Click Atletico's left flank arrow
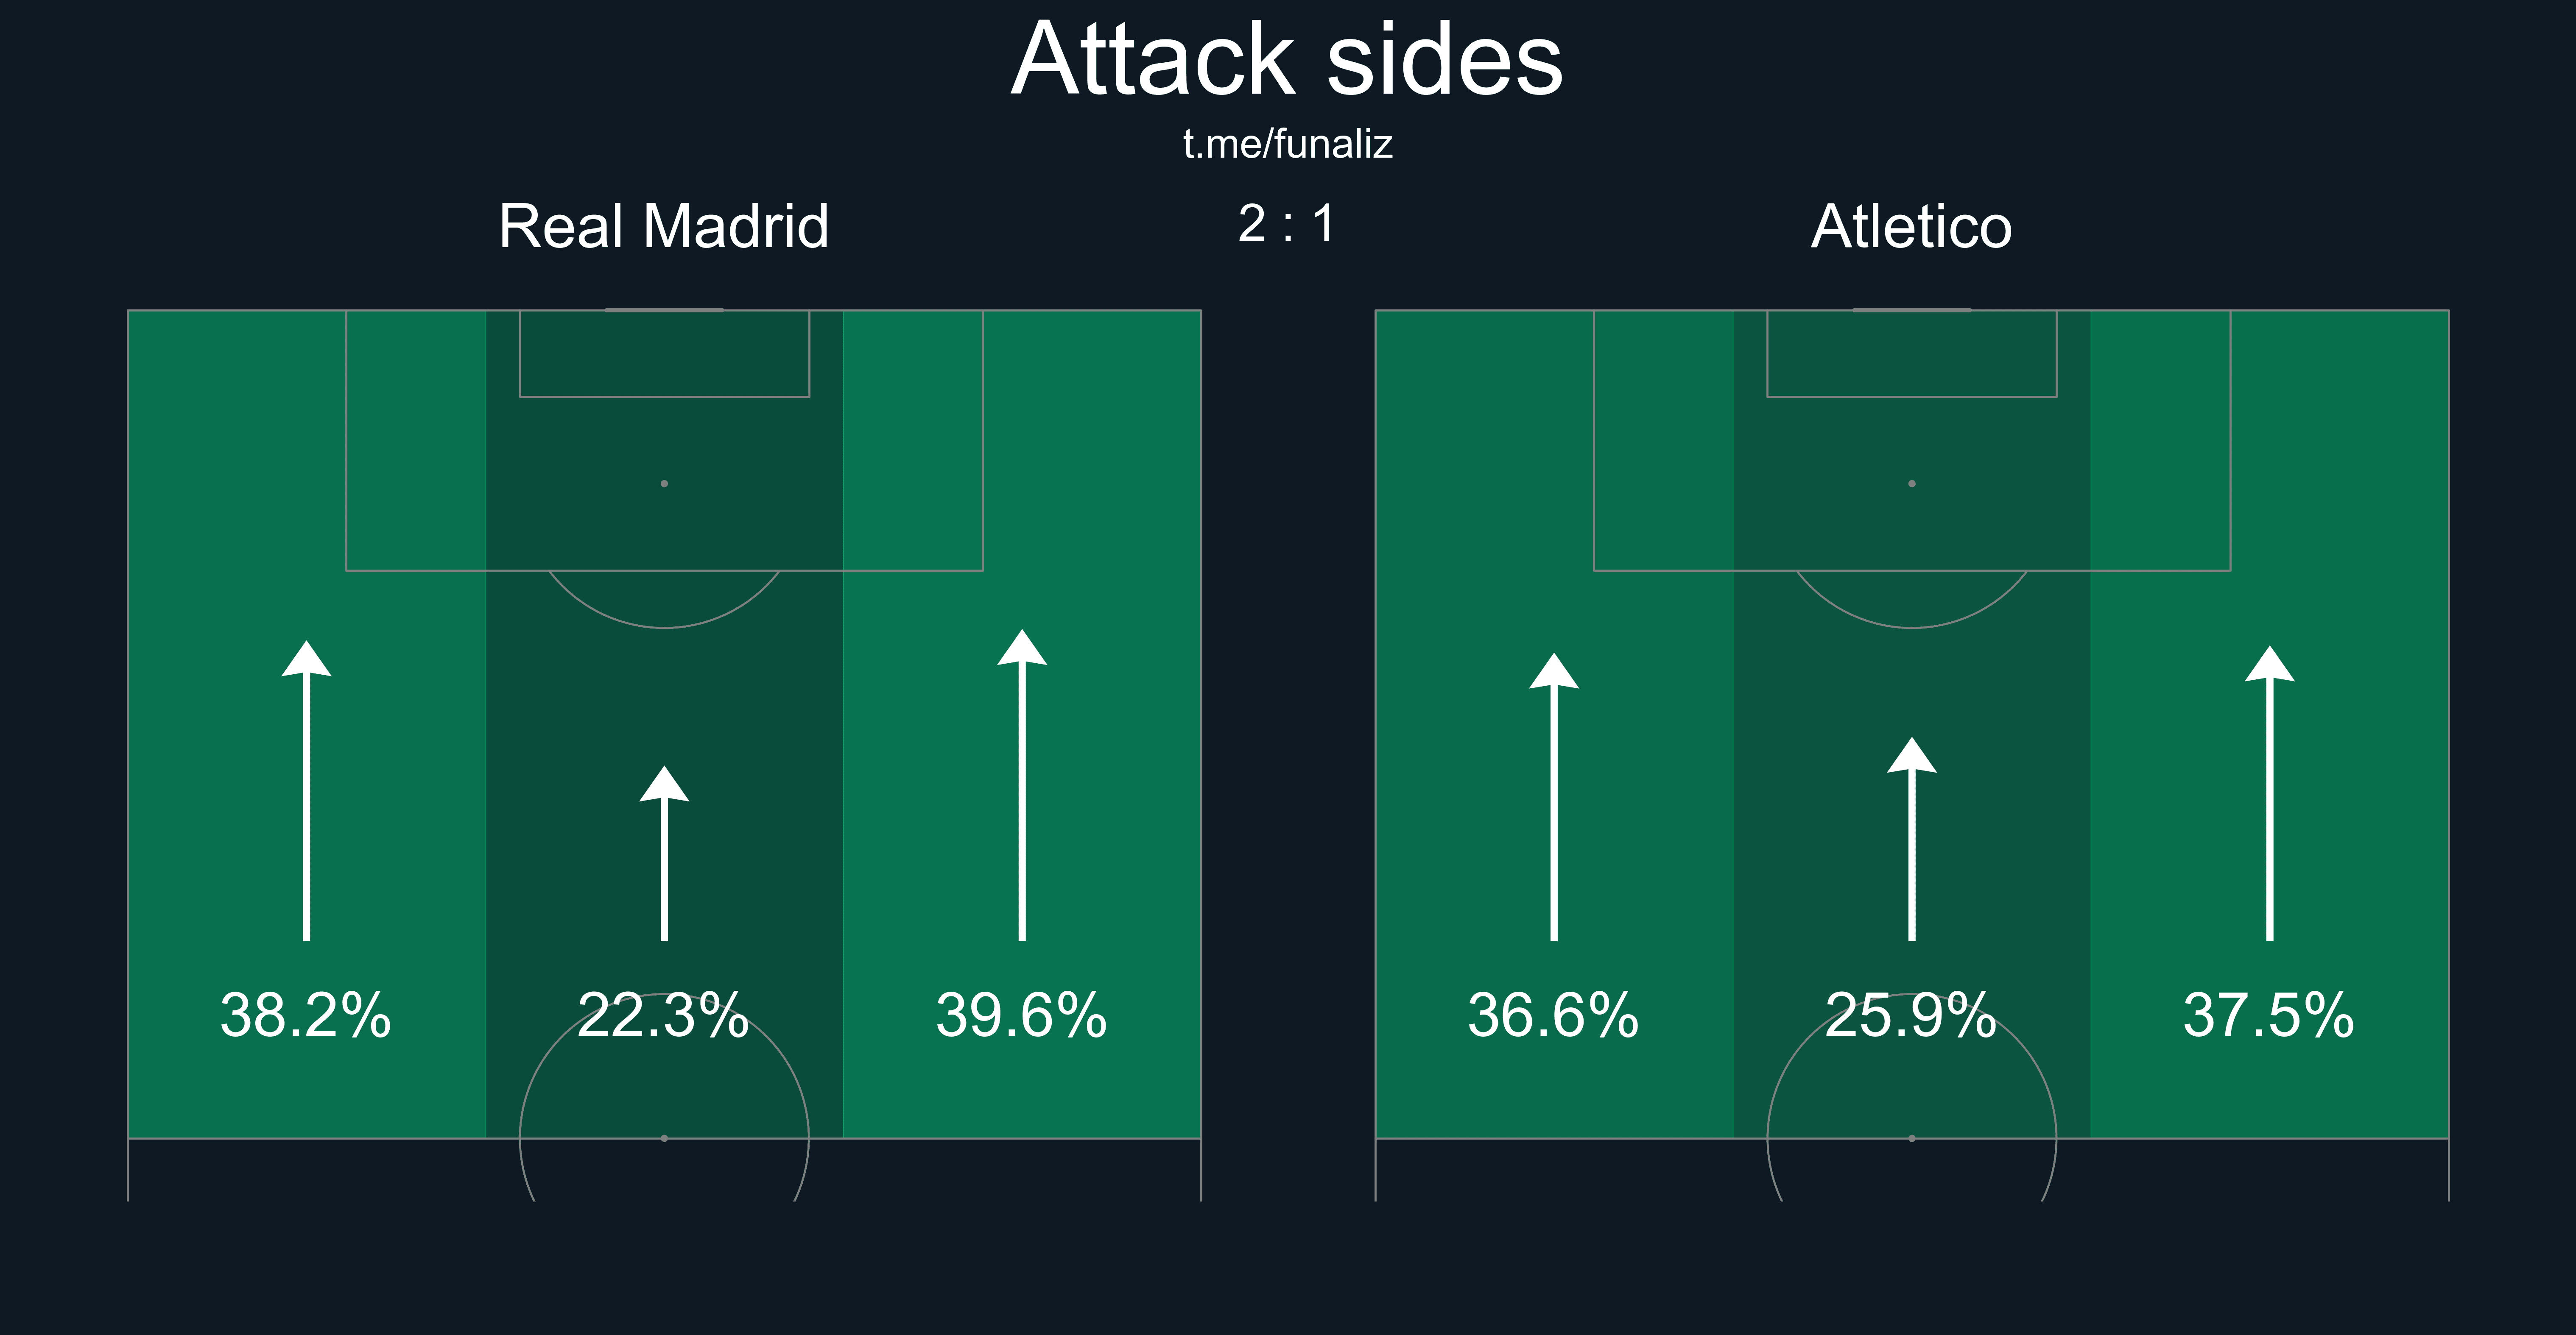 [x=1554, y=796]
